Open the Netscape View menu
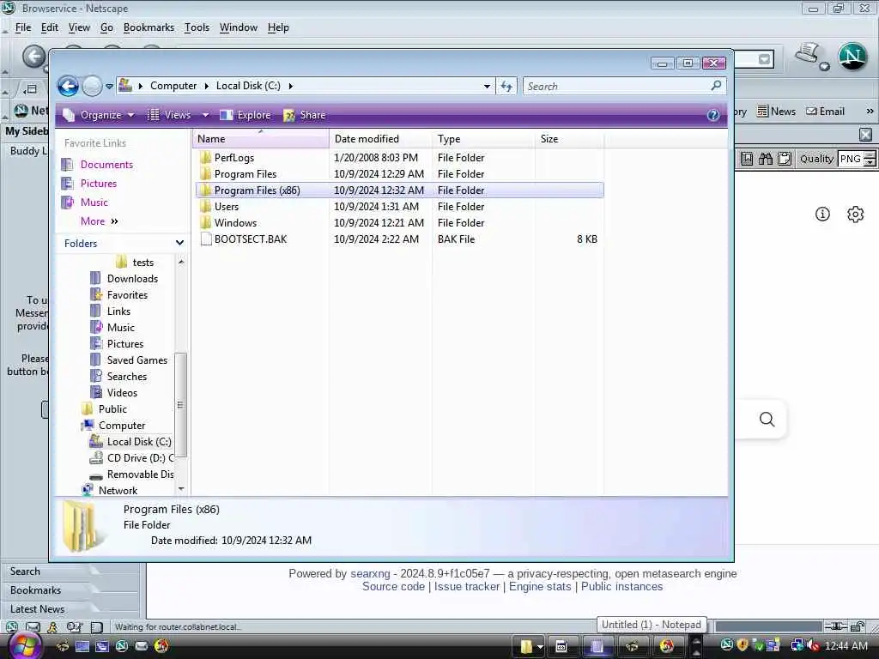The width and height of the screenshot is (879, 659). point(79,27)
